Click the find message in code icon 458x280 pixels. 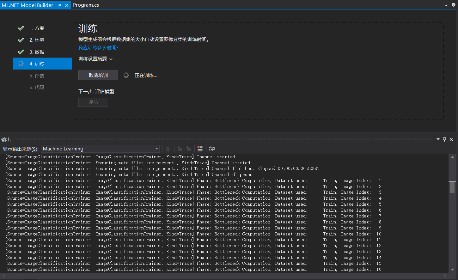[x=168, y=149]
